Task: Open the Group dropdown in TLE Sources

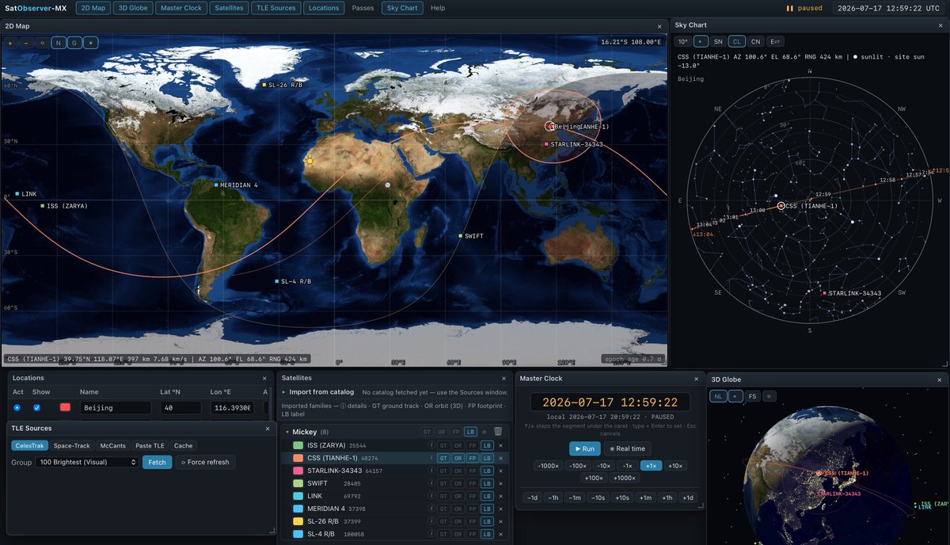Action: coord(87,462)
